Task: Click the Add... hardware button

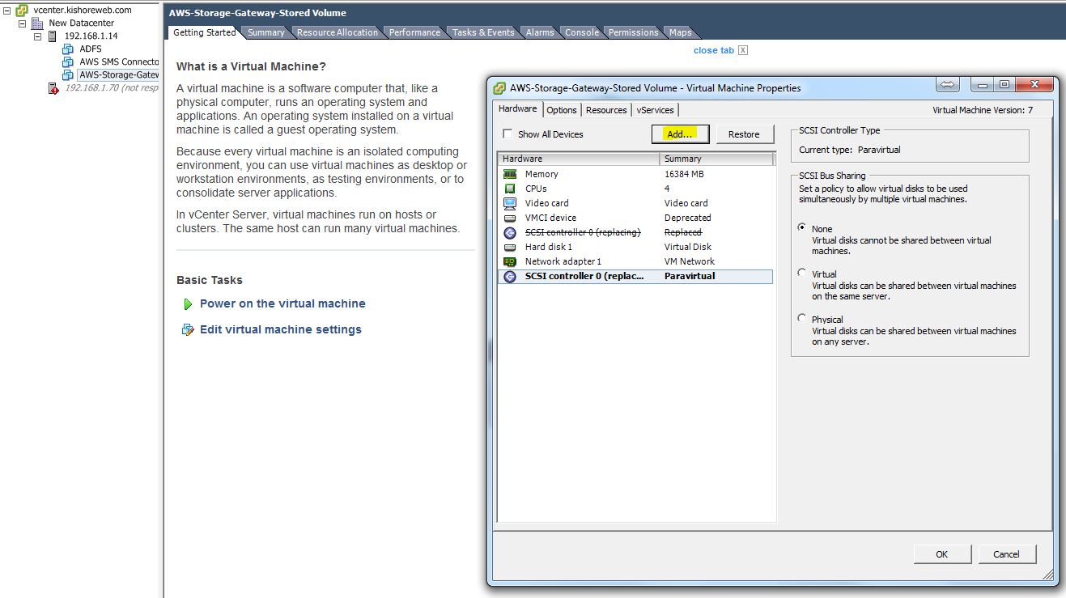Action: (680, 134)
